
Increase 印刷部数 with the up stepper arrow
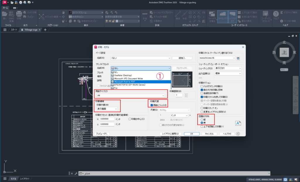[186, 94]
